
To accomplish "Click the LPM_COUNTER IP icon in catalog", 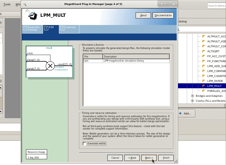I will 204,76.
